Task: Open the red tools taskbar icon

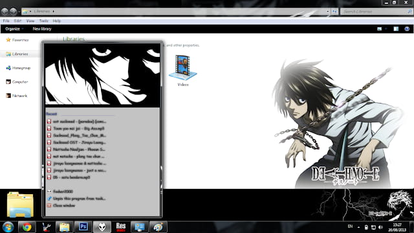Action: (x=46, y=227)
